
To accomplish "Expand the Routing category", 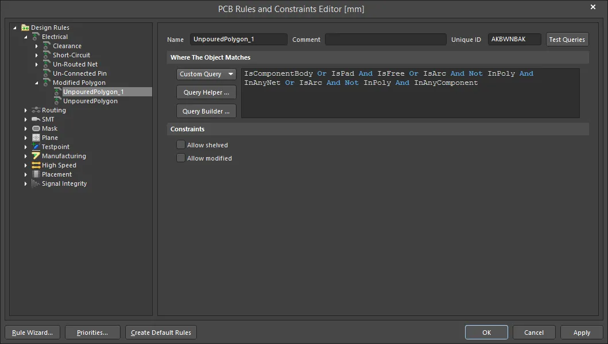I will click(26, 111).
